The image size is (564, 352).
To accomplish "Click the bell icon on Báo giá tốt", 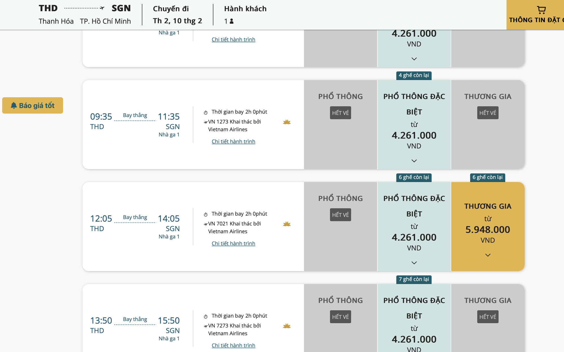I will click(14, 105).
